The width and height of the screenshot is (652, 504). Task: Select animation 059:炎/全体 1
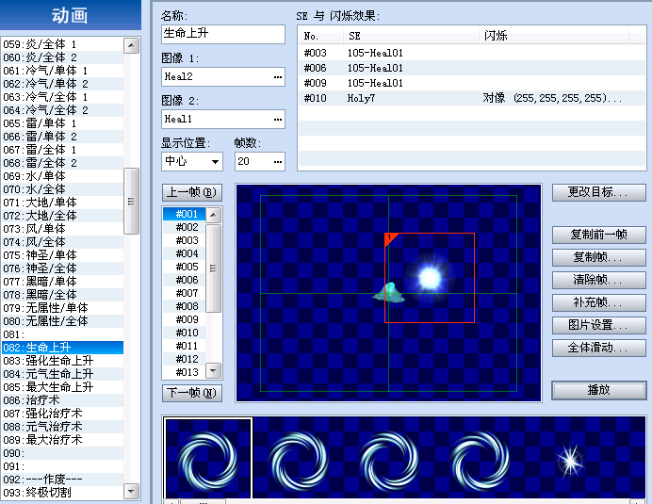(x=62, y=44)
